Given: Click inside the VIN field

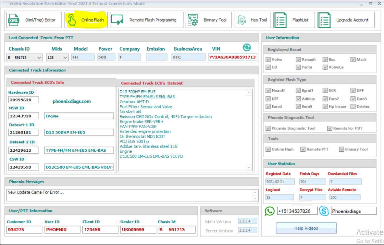Looking at the screenshot, I should click(231, 57).
